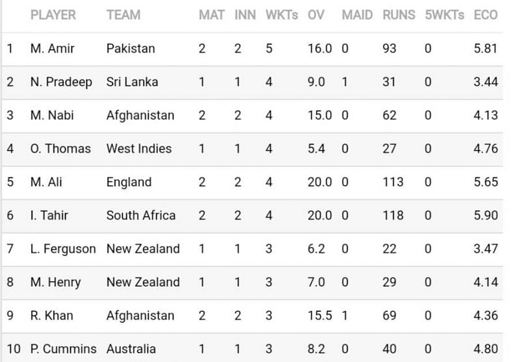Viewport: 520px width, 362px height.
Task: Click the PLAYER column header
Action: [x=53, y=15]
